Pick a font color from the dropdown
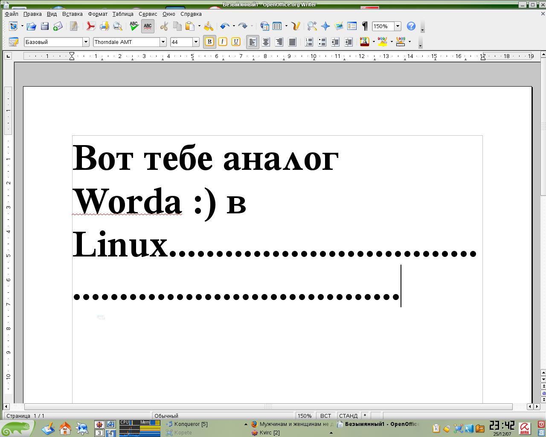This screenshot has height=437, width=546. [373, 42]
